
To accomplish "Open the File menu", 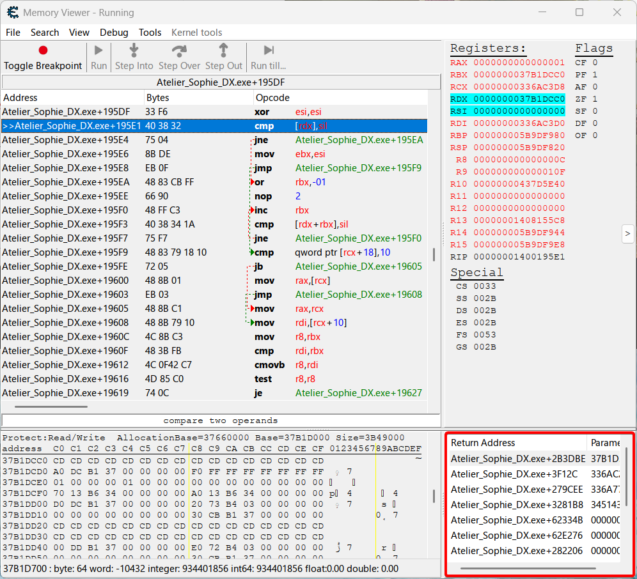I will coord(13,33).
